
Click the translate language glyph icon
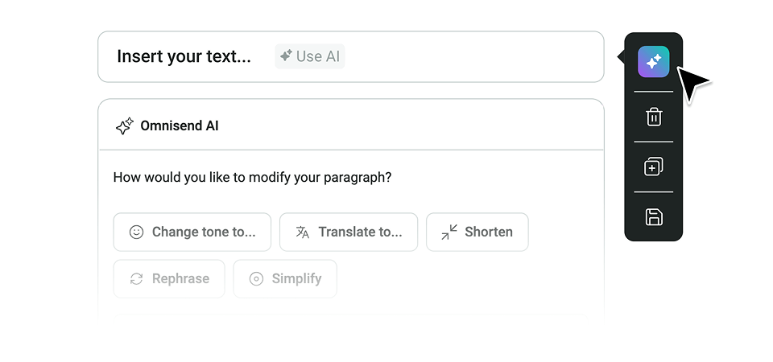(302, 232)
